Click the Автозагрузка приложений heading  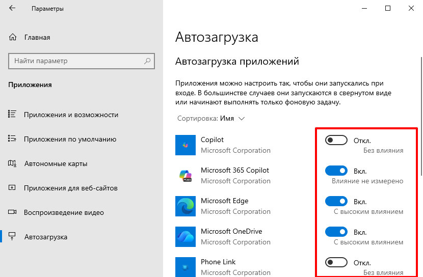coord(237,62)
